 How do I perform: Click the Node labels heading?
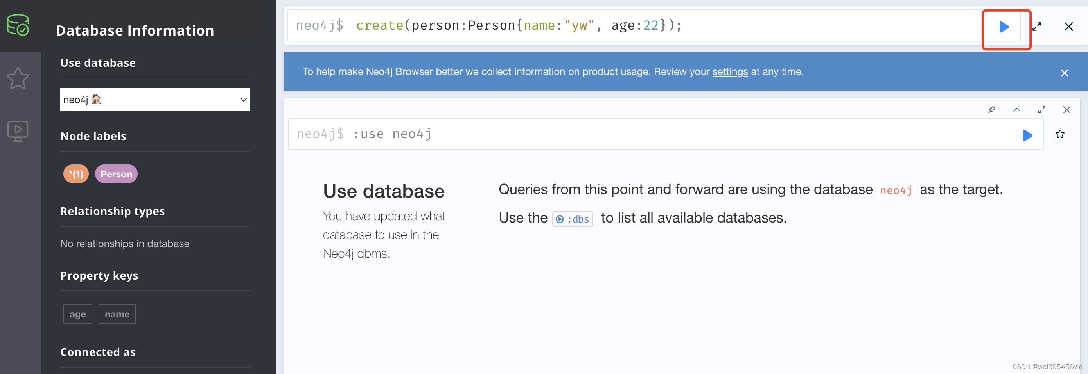[x=93, y=136]
